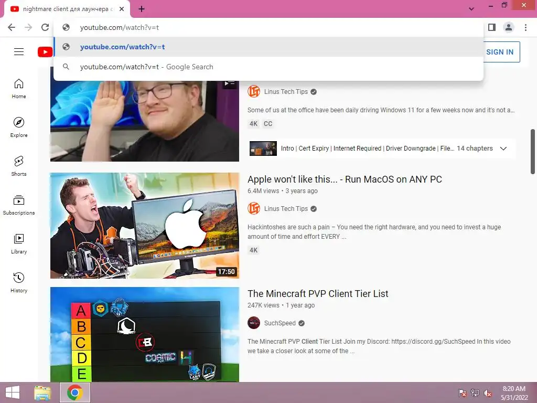
Task: Open the Chrome profile avatar
Action: [x=509, y=27]
